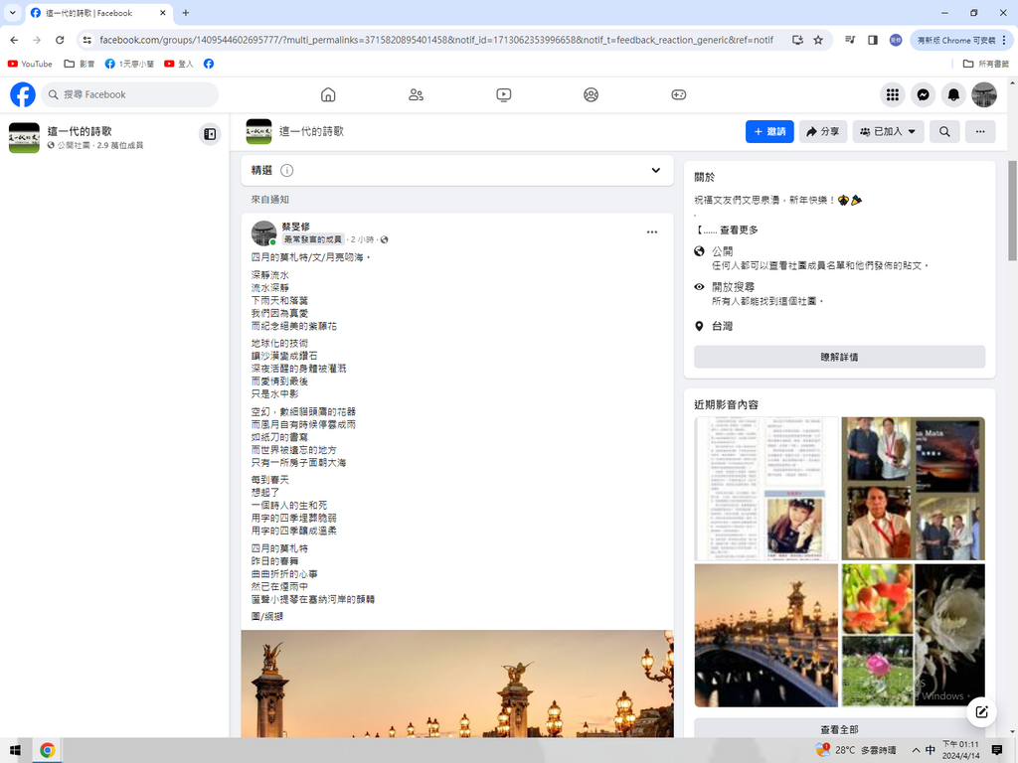1018x763 pixels.
Task: Click the 瞭解詳情 learn more button
Action: pyautogui.click(x=839, y=357)
